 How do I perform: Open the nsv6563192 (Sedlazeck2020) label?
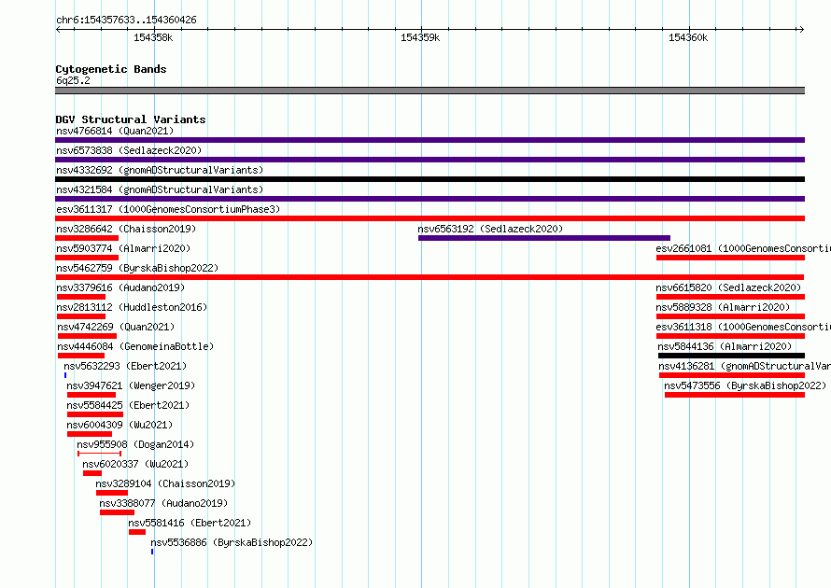[x=490, y=229]
